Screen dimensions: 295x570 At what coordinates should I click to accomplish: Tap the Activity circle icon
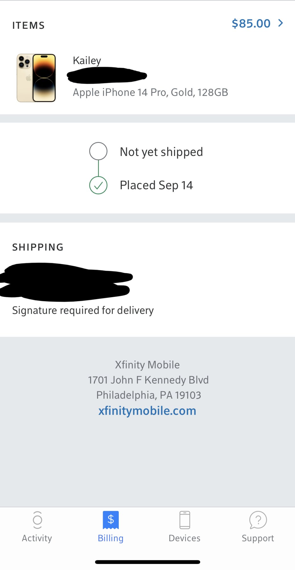click(x=37, y=520)
